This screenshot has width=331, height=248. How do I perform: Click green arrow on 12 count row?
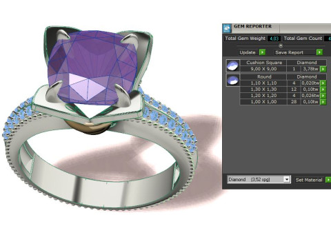click(x=323, y=90)
